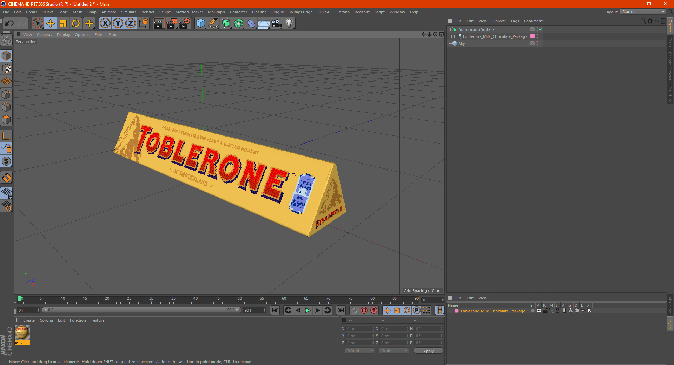Toggle X axis lock
The width and height of the screenshot is (674, 365).
pyautogui.click(x=105, y=24)
